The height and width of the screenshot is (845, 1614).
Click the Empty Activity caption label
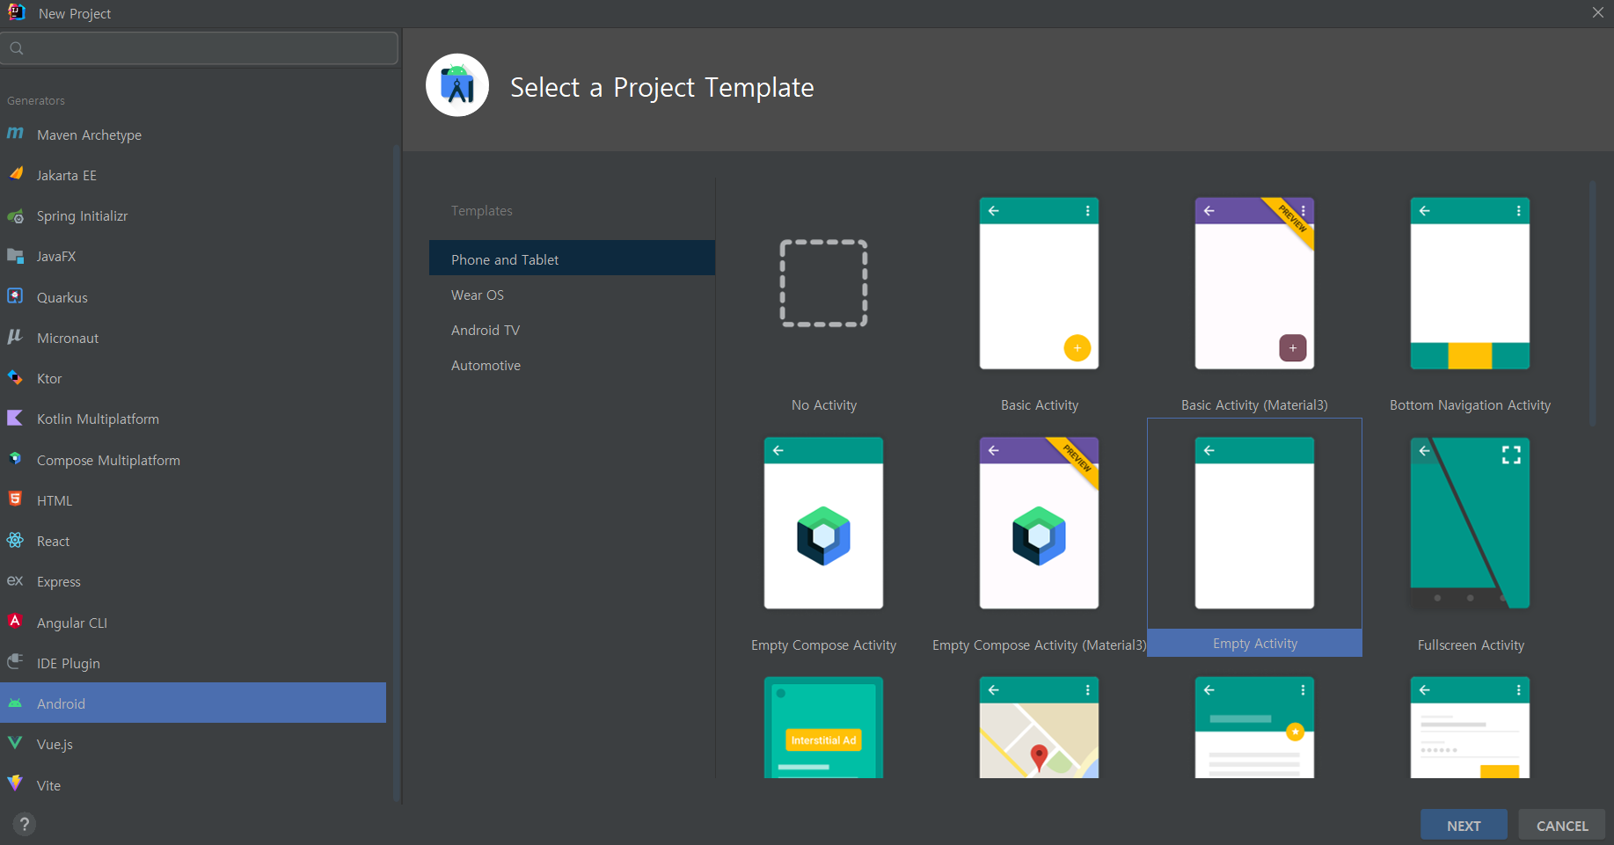coord(1254,643)
